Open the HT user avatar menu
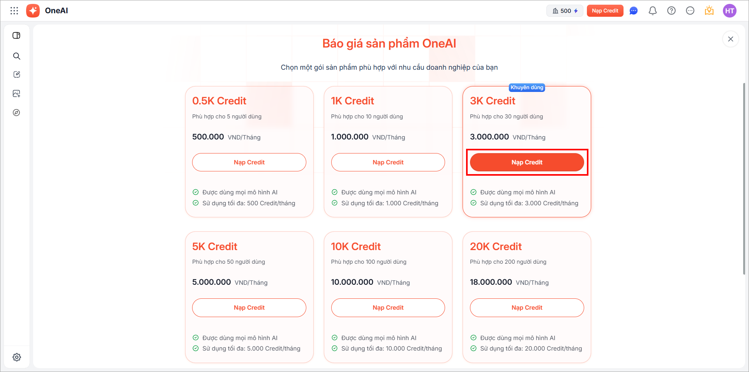 click(730, 11)
